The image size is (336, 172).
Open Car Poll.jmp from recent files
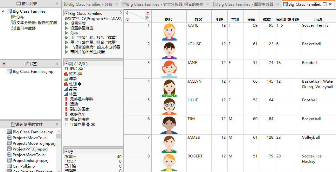pyautogui.click(x=24, y=166)
